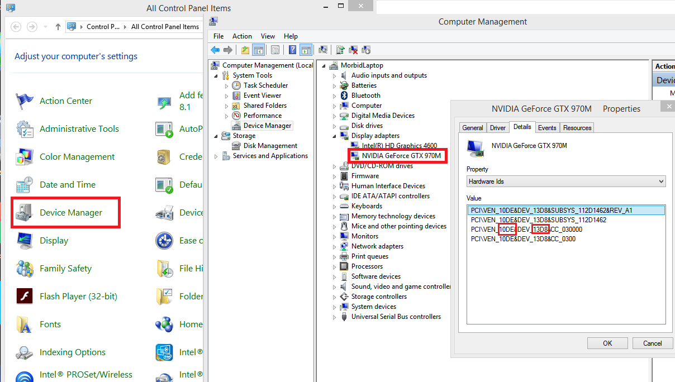Open Device Manager in Control Panel
Screen dimensions: 675x382
click(x=71, y=213)
